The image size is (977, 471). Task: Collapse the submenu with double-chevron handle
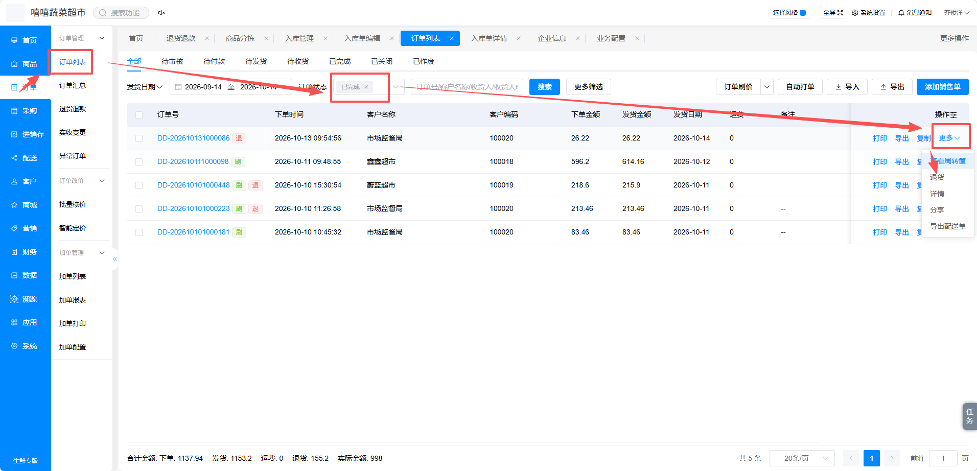click(x=115, y=259)
